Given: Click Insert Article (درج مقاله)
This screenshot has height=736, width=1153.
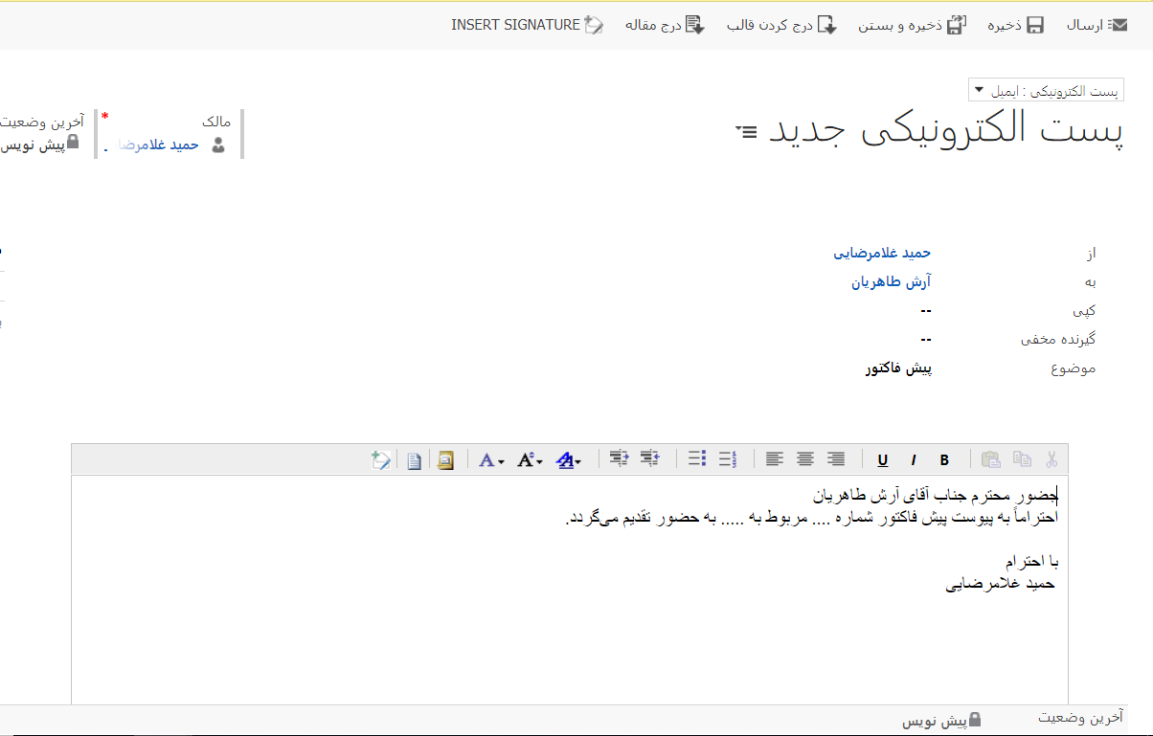Looking at the screenshot, I should coord(665,26).
